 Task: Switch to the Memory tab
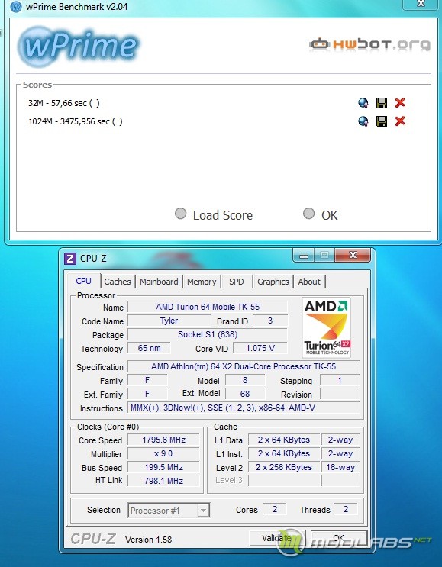pos(202,282)
